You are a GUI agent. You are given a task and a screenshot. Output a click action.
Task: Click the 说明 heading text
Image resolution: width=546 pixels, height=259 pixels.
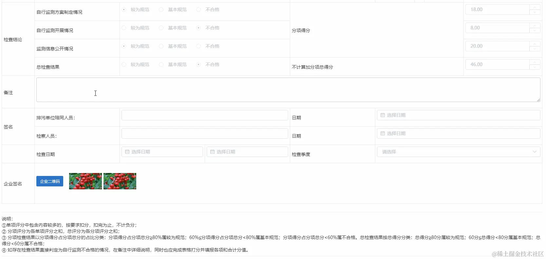click(x=7, y=219)
